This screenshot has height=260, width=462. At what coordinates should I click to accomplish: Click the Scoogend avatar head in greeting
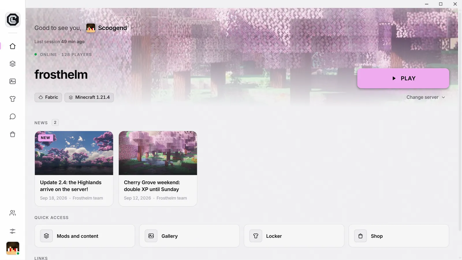[91, 28]
